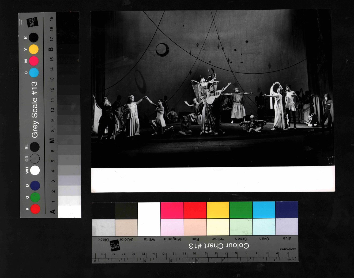
Task: Pick the large white patch on colour chart
Action: pyautogui.click(x=149, y=219)
